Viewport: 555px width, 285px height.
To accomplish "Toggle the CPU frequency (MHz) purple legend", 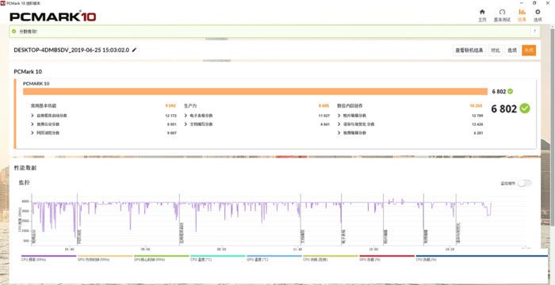I will [x=49, y=258].
